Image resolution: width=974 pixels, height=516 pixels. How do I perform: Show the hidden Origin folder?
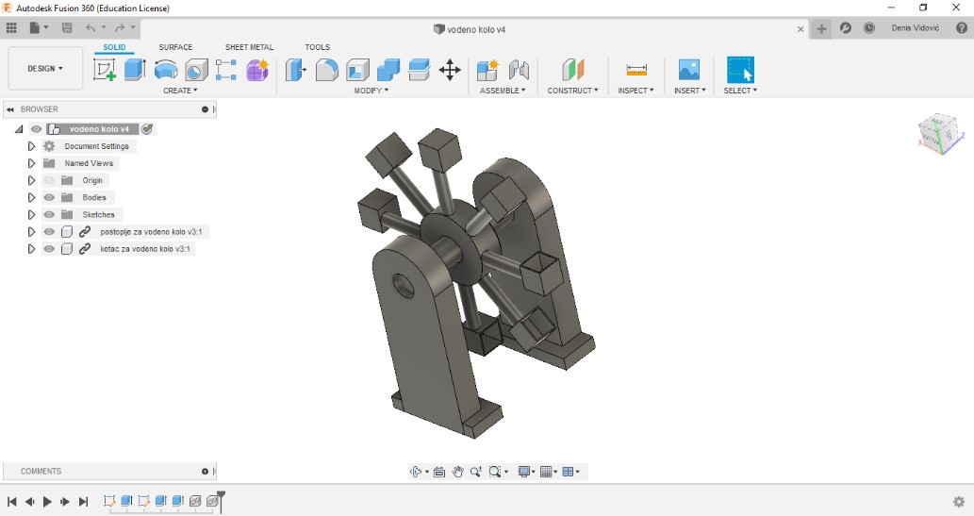click(x=49, y=180)
